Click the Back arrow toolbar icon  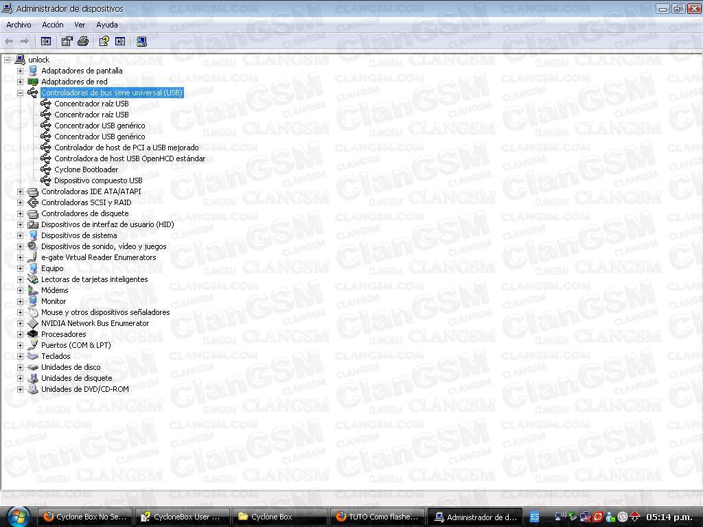coord(9,42)
